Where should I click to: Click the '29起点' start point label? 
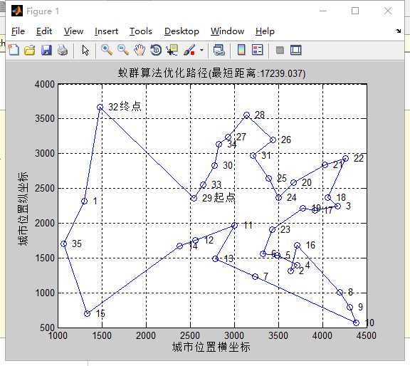tap(219, 197)
